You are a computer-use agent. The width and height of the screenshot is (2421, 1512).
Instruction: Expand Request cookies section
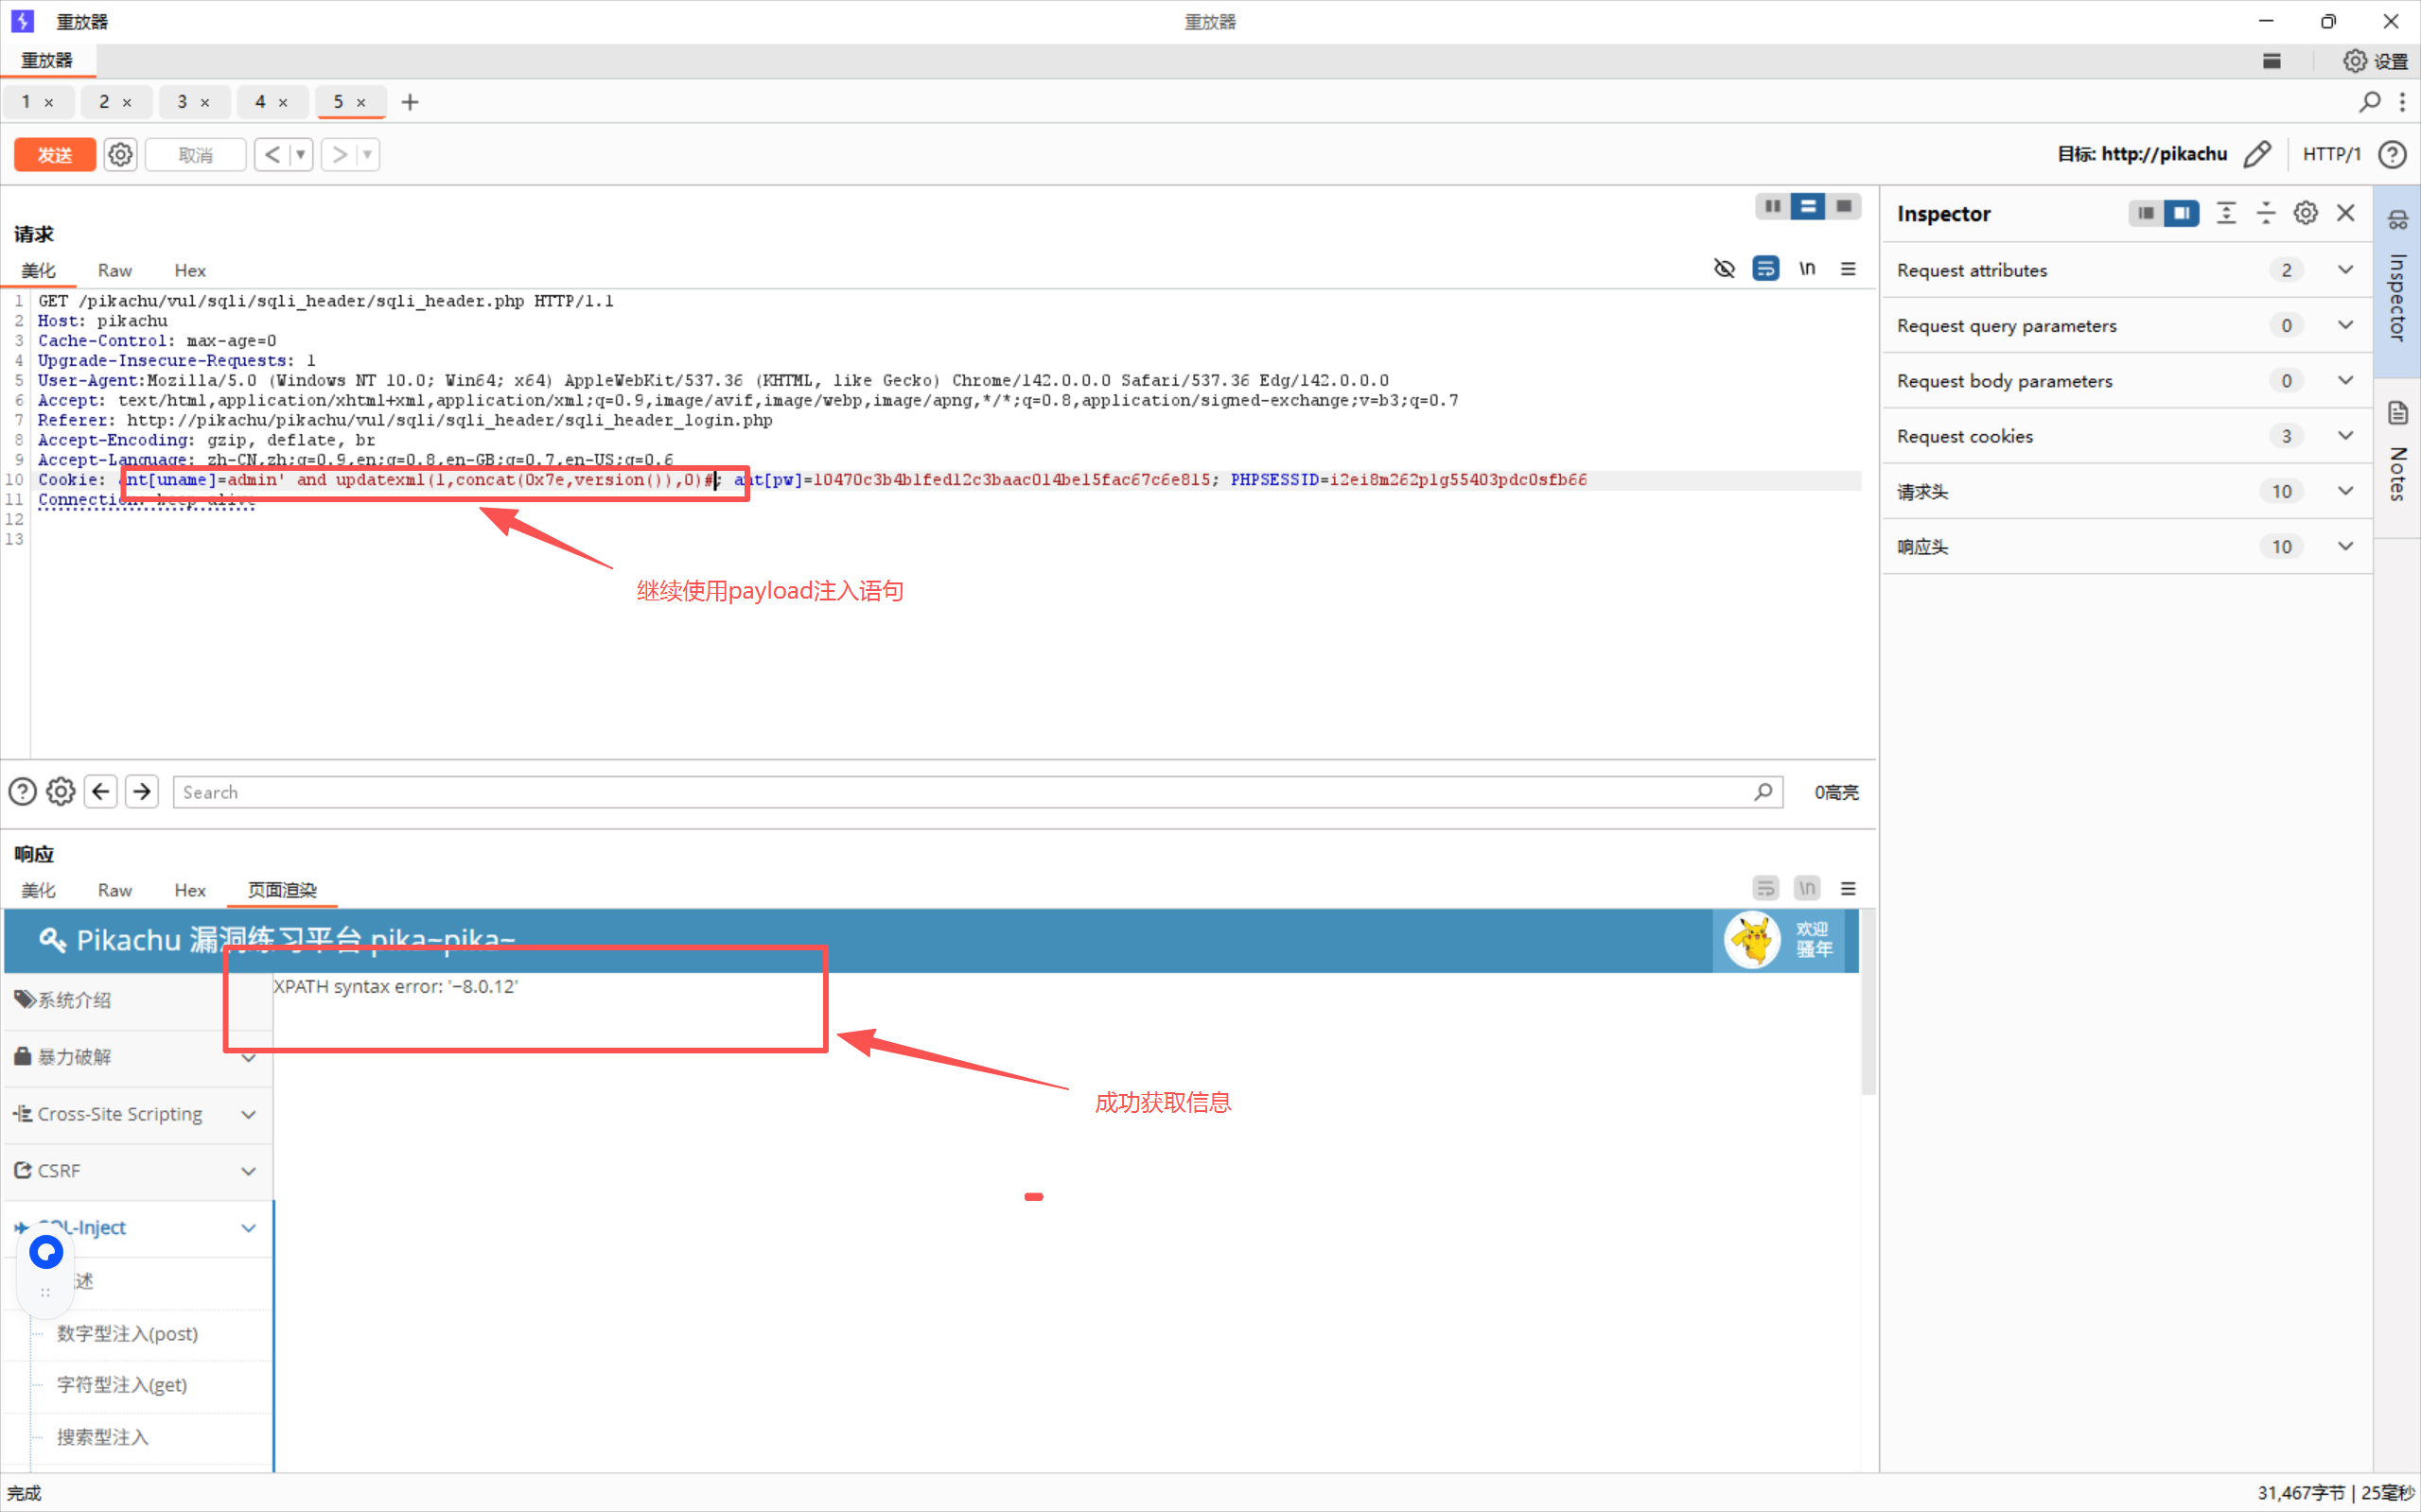2345,436
